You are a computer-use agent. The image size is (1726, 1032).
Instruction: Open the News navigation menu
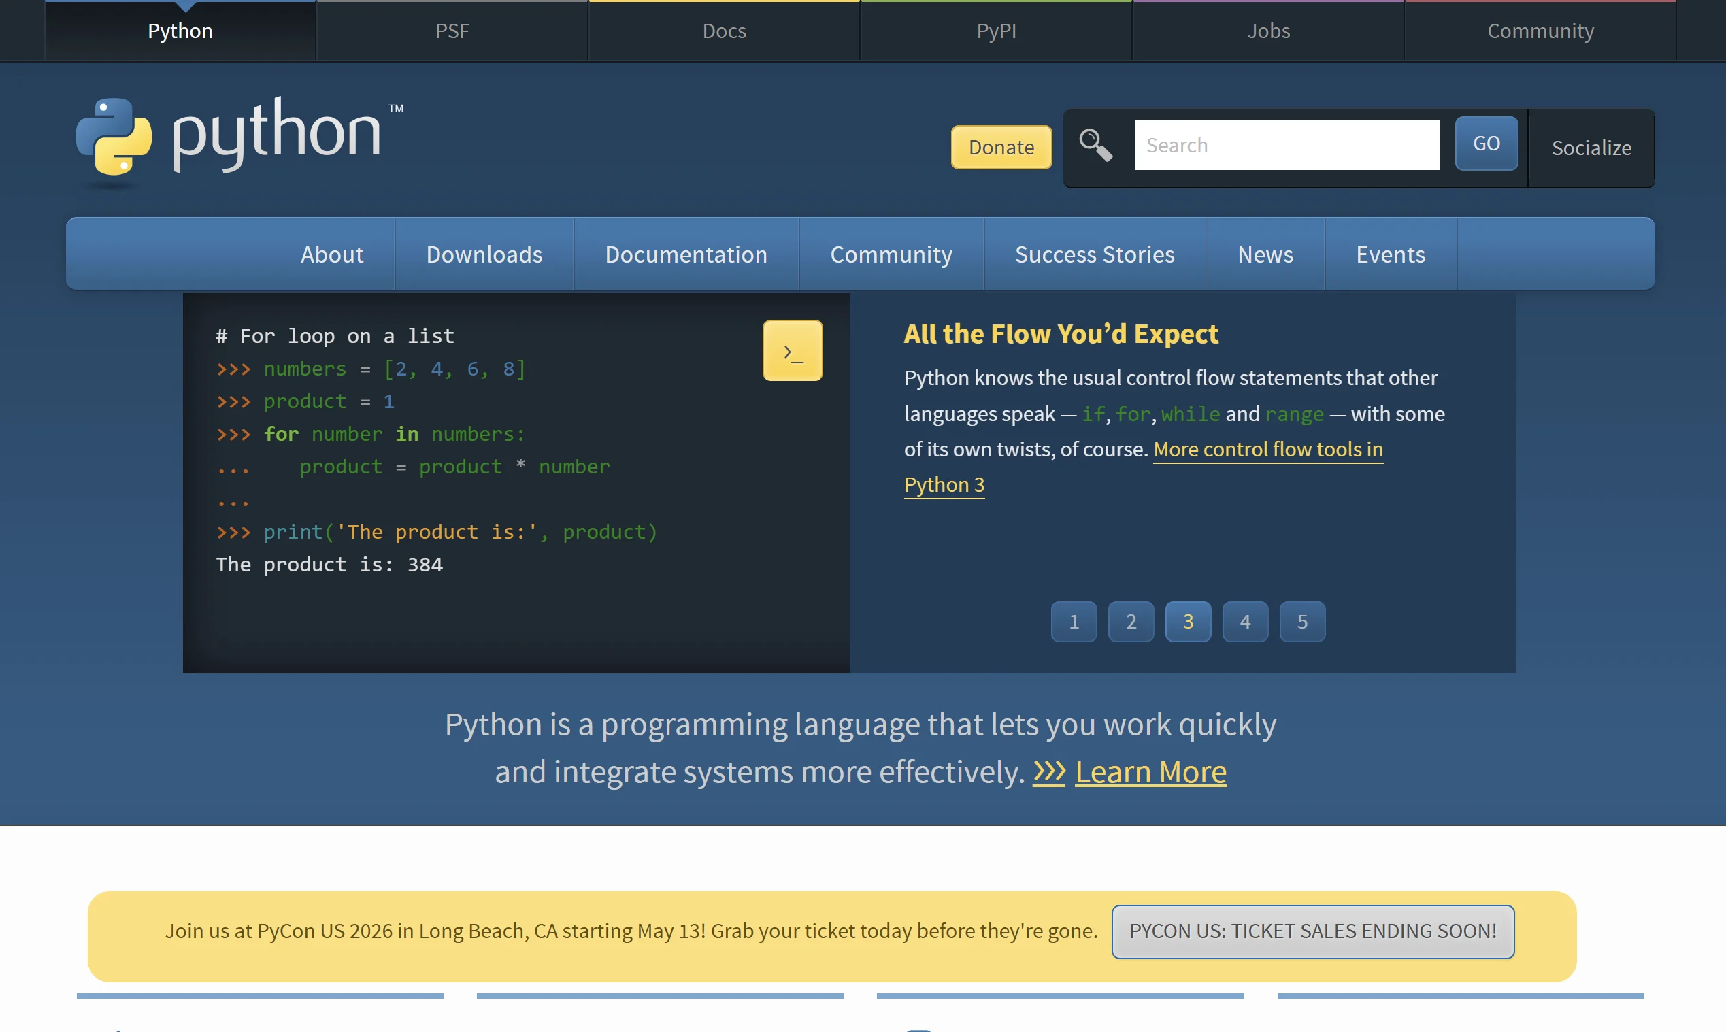[1265, 254]
